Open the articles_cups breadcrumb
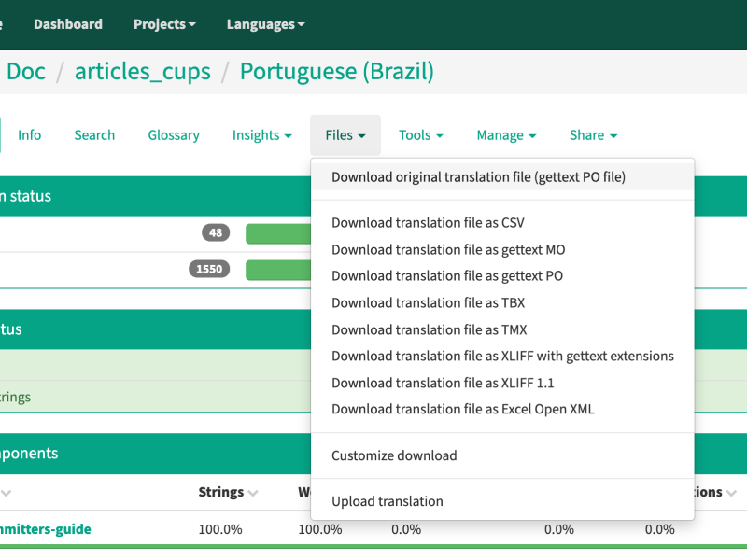 coord(143,72)
